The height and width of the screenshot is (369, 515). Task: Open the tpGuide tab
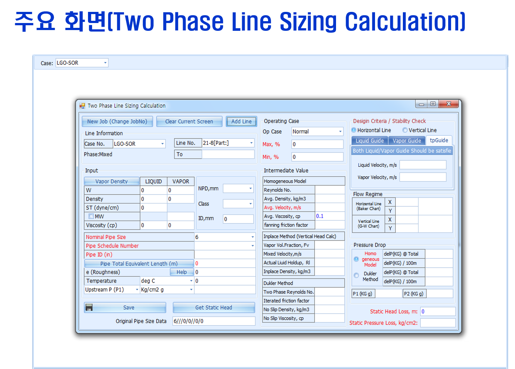click(x=439, y=140)
